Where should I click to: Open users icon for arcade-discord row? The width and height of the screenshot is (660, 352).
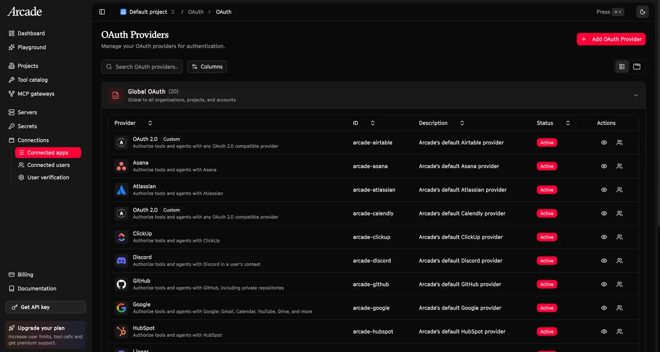(x=620, y=261)
